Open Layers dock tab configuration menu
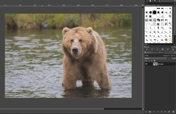176x114 pixels. point(175,53)
